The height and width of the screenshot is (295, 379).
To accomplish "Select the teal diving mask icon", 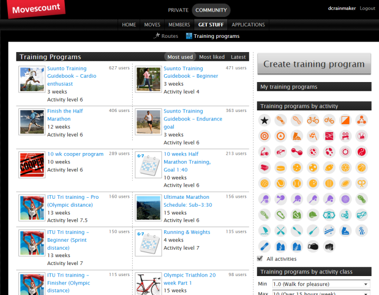I will (x=329, y=215).
